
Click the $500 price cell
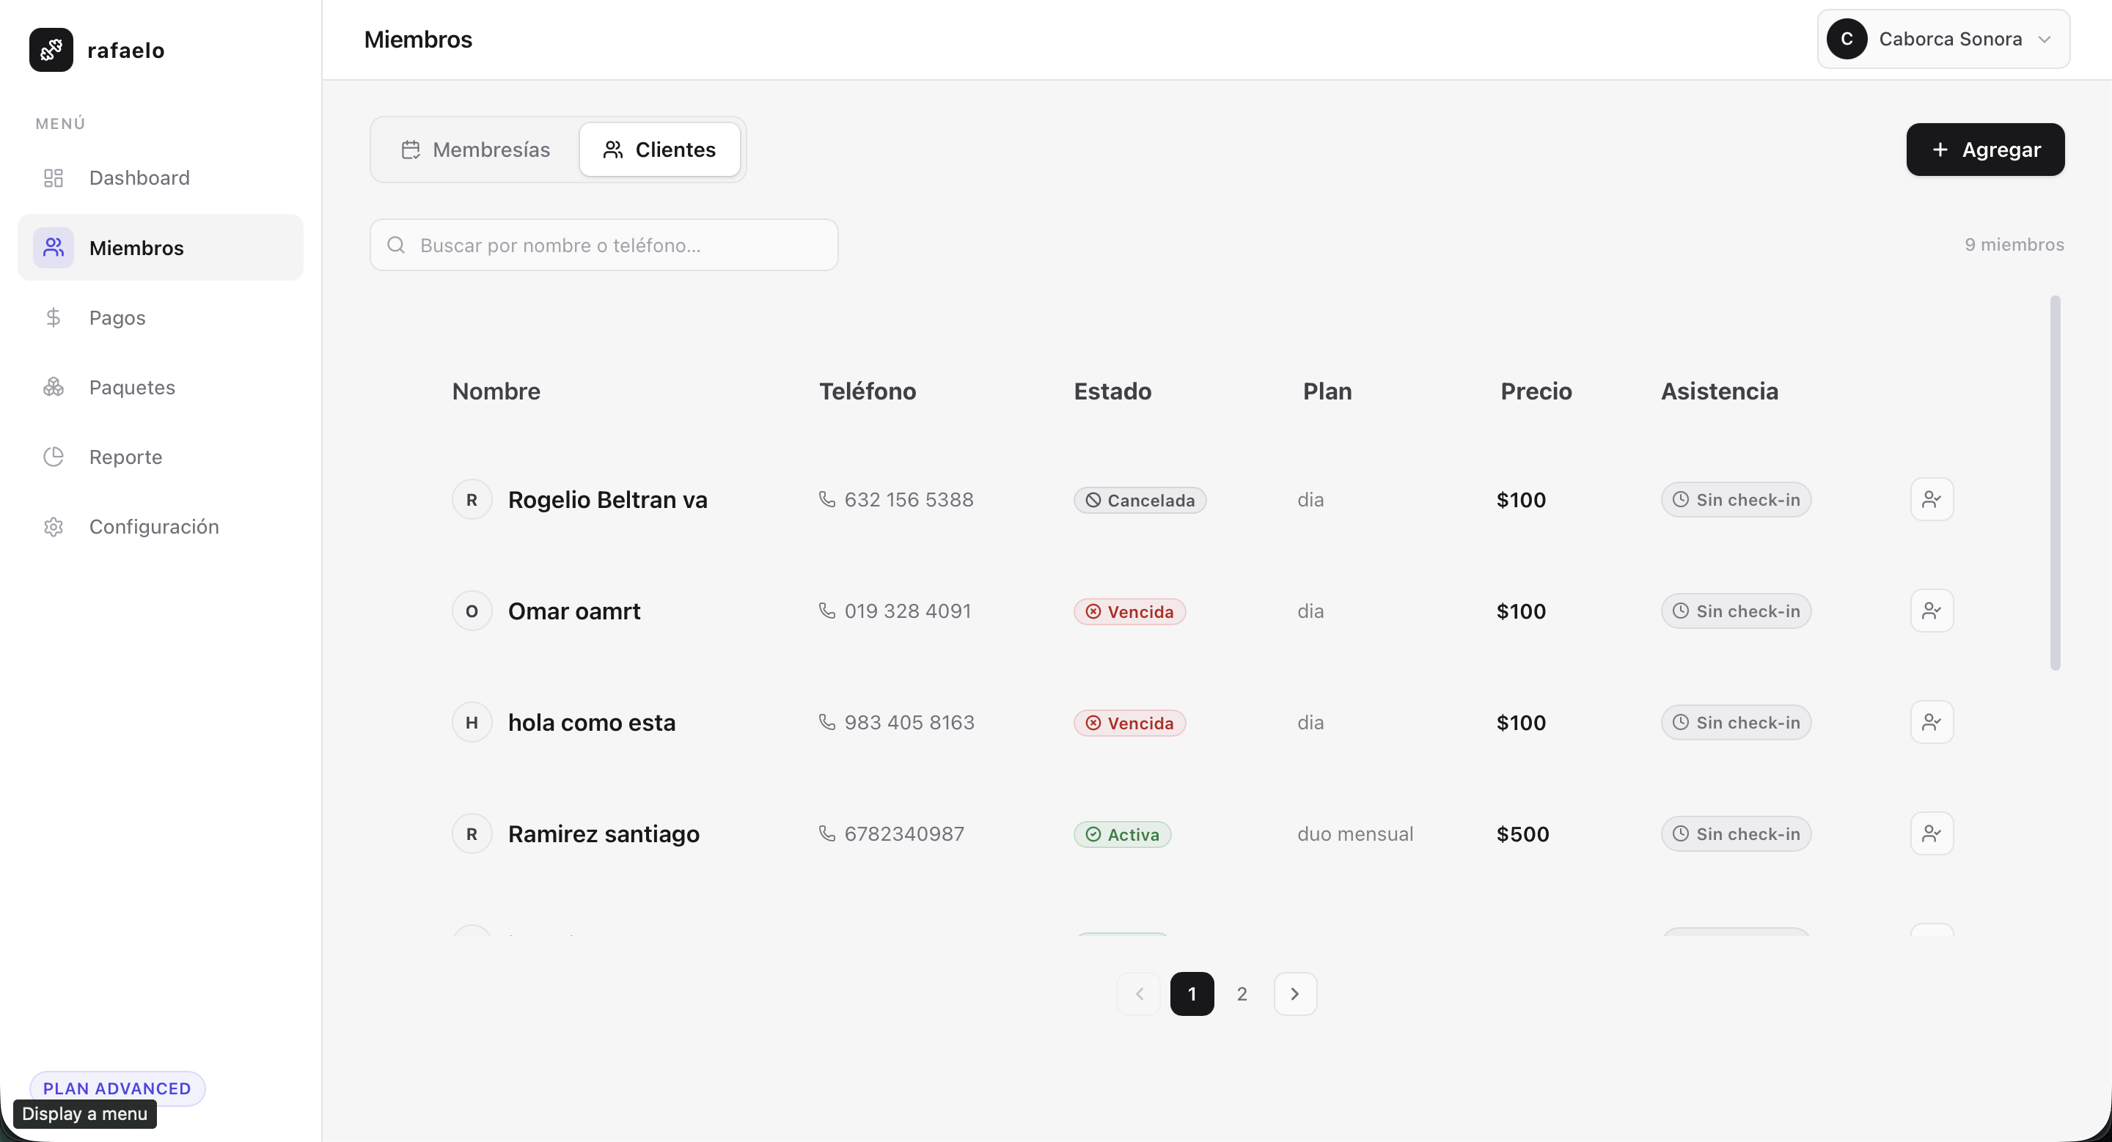pyautogui.click(x=1522, y=834)
